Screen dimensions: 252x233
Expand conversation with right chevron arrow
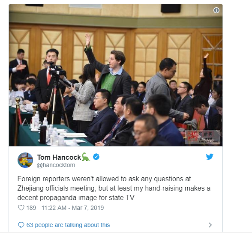(210, 225)
